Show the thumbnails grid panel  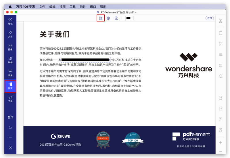pos(221,21)
